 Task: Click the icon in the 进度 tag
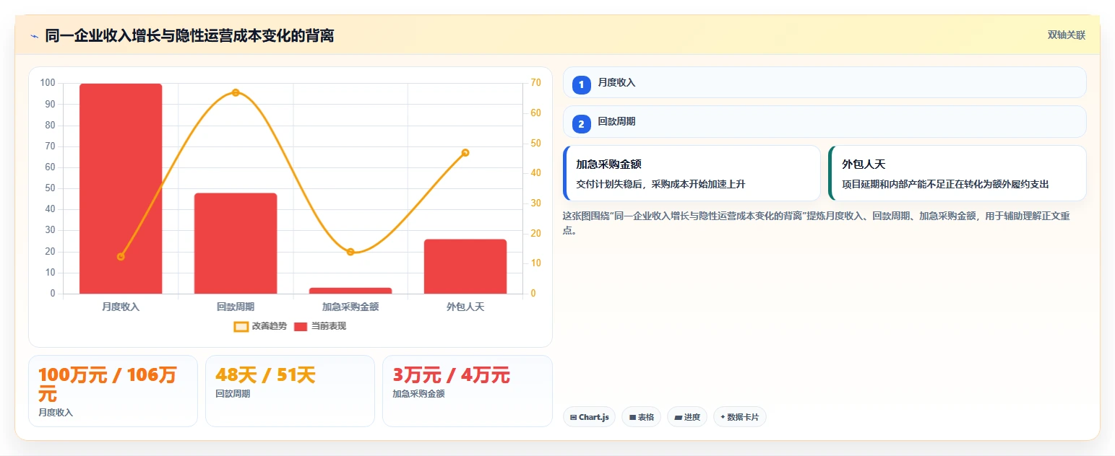pos(679,417)
